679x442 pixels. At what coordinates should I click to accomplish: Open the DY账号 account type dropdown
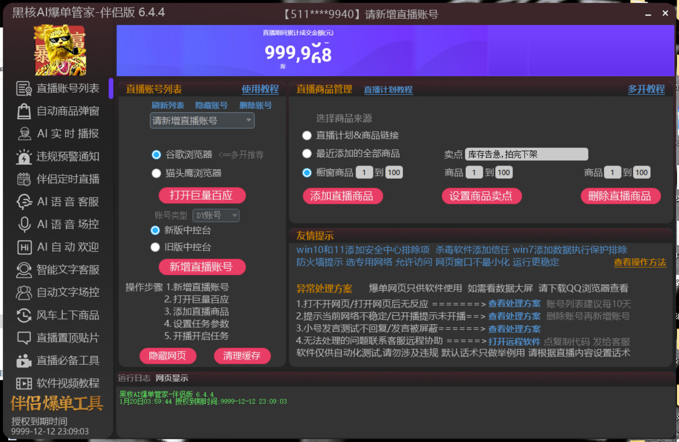point(215,215)
